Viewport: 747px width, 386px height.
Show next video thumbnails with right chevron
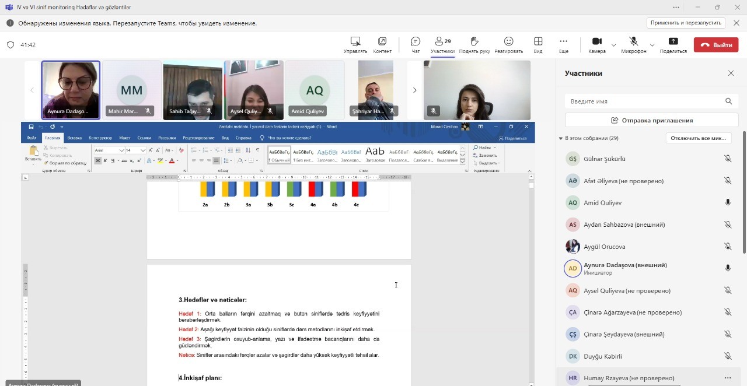[x=414, y=90]
